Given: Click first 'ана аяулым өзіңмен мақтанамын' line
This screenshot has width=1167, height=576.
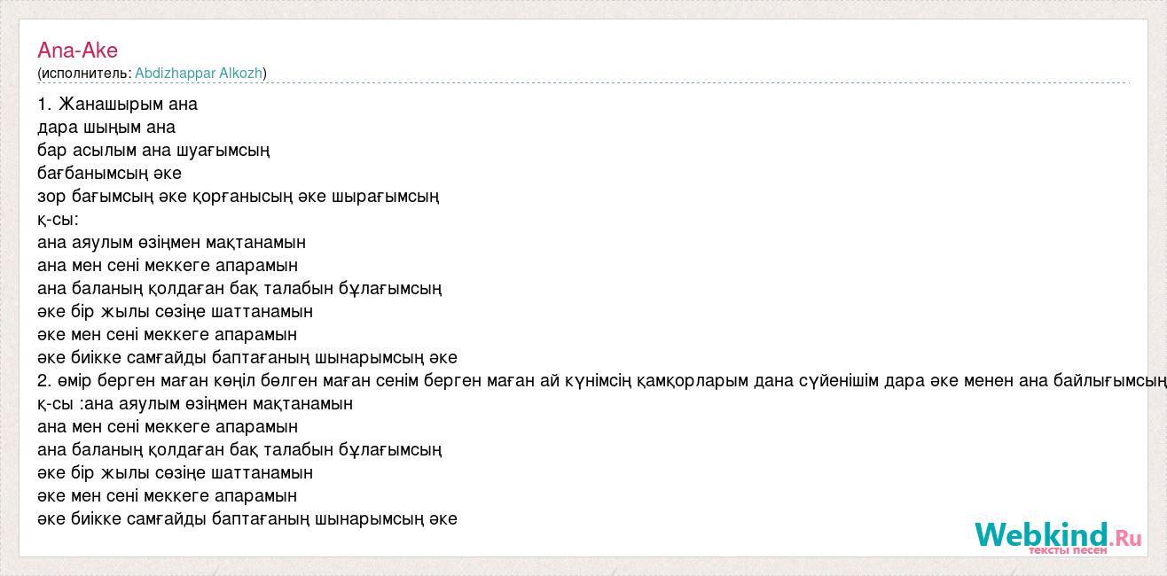Looking at the screenshot, I should (x=171, y=242).
